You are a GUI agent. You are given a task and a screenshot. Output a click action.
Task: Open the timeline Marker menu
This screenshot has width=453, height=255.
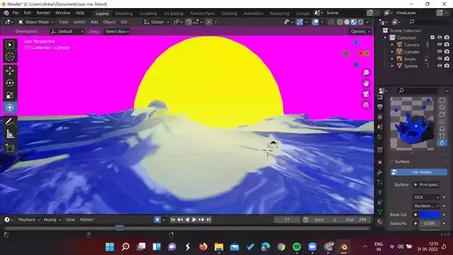(86, 219)
